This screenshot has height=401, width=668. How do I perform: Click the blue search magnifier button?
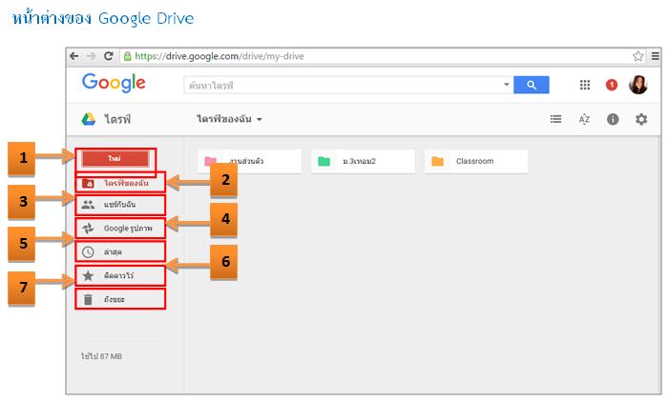(x=532, y=85)
